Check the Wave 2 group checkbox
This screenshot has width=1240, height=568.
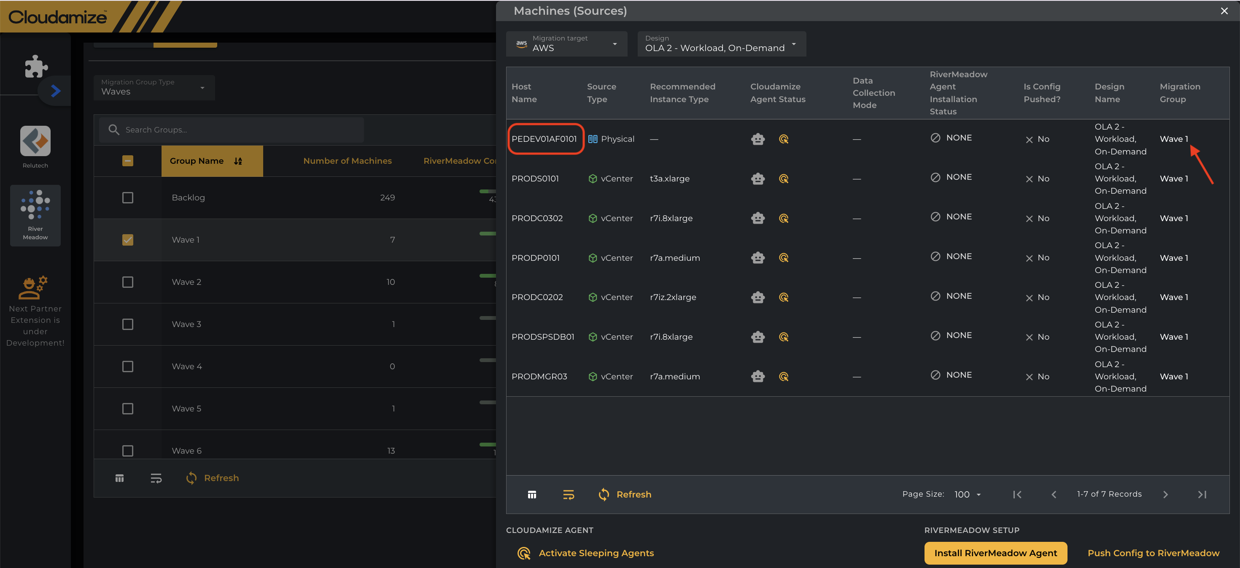127,282
